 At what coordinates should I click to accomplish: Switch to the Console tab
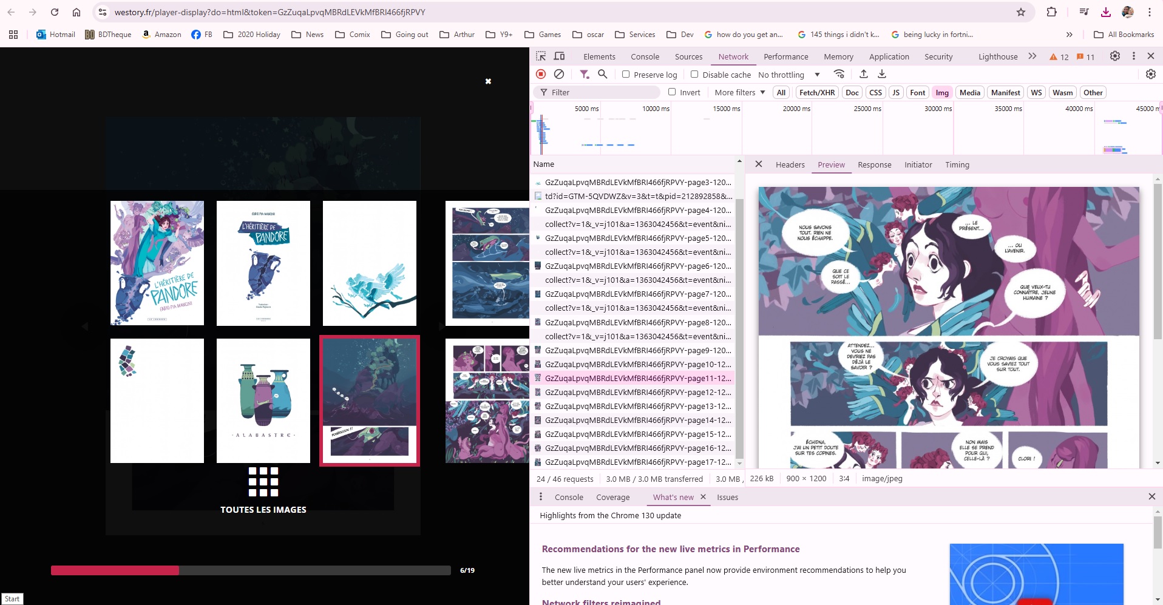point(645,56)
